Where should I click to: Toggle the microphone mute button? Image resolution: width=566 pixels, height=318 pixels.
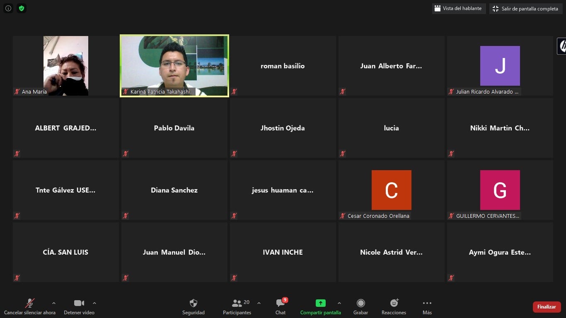coord(29,307)
